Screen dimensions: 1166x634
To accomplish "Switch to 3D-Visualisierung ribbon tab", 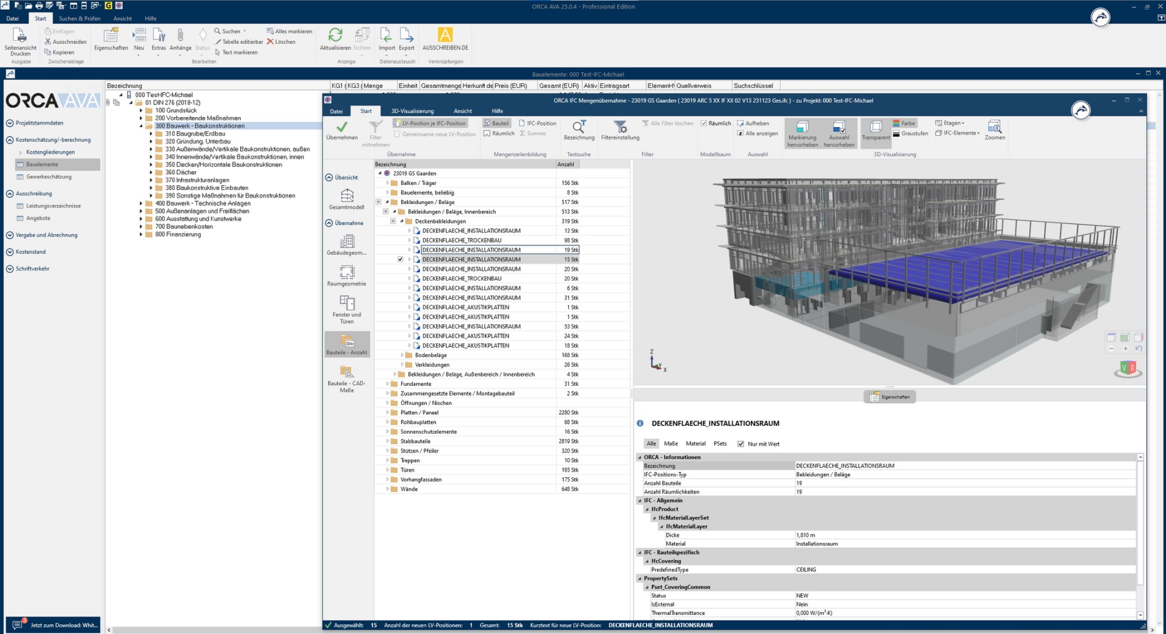I will coord(412,111).
